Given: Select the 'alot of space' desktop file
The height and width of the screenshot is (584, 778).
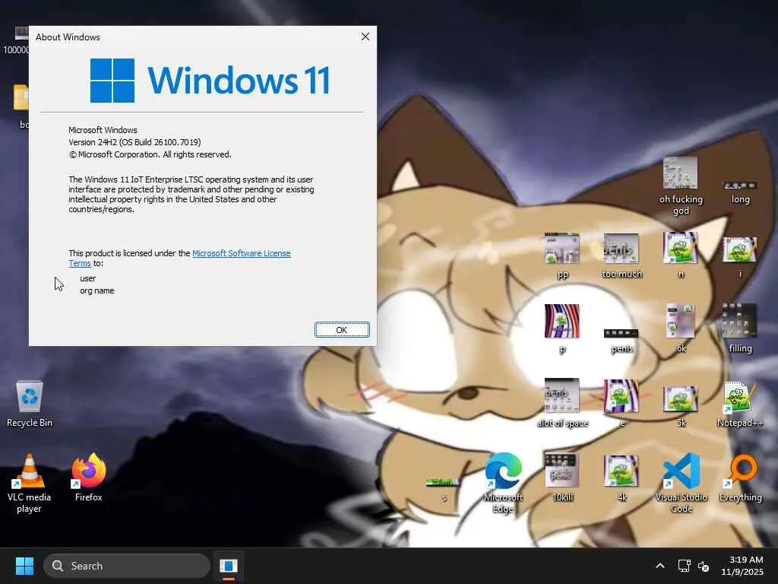Looking at the screenshot, I should tap(562, 403).
